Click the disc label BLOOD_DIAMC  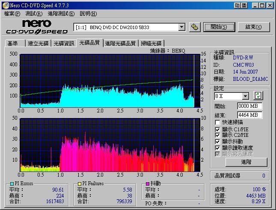(250, 79)
